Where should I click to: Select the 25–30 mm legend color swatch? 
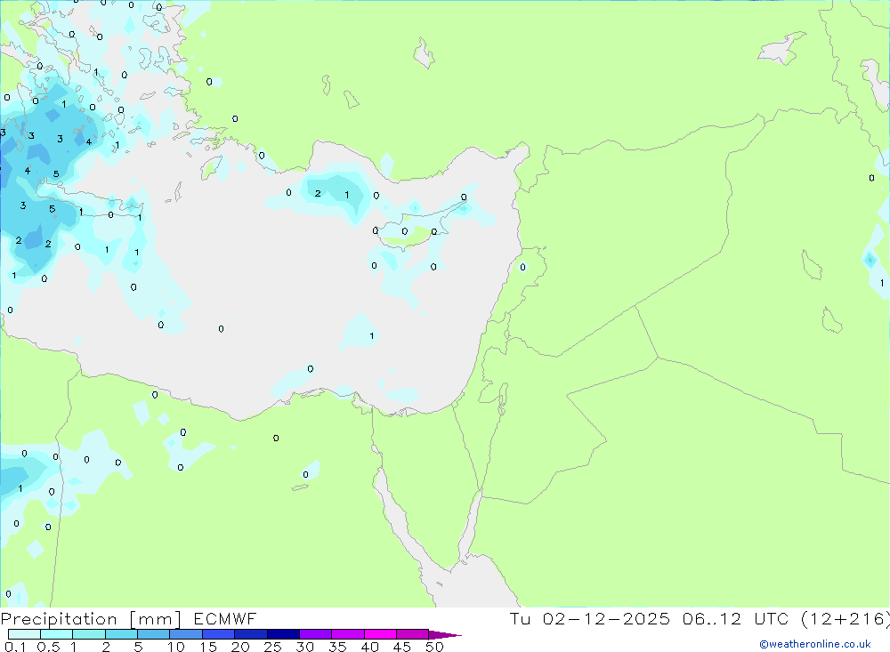[283, 634]
